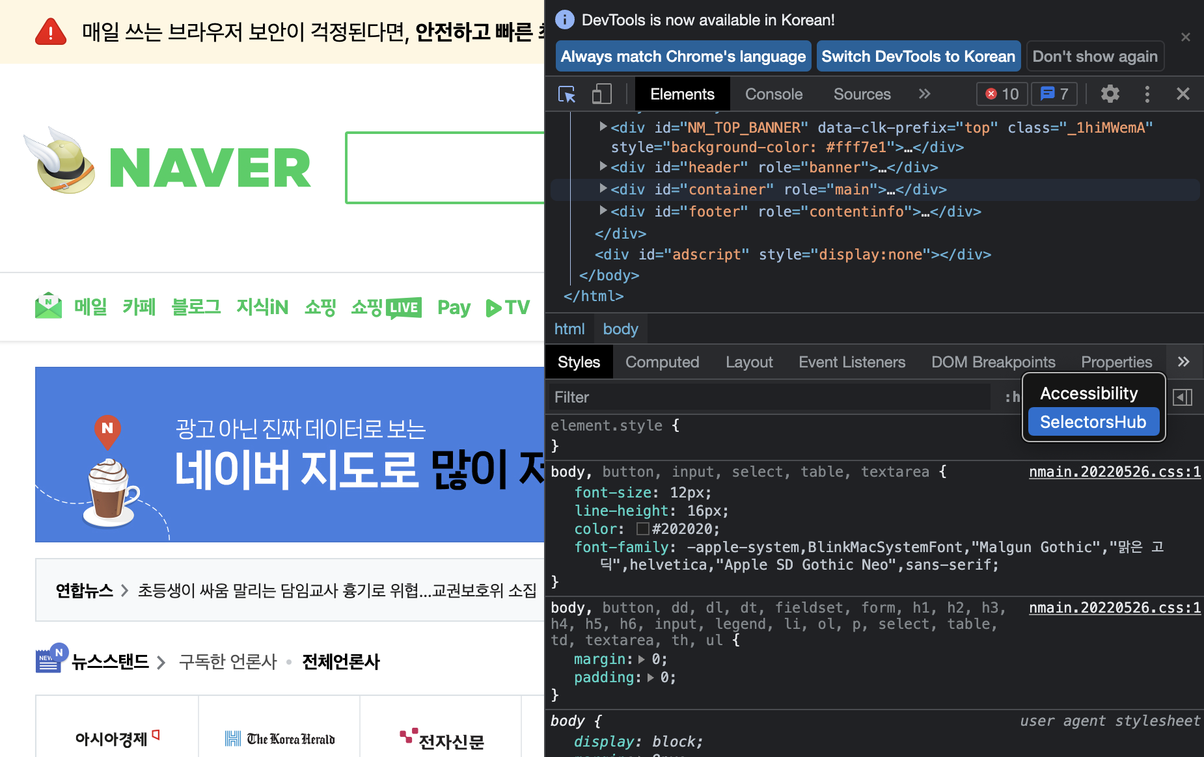
Task: Click the map pin N icon in banner
Action: [107, 431]
